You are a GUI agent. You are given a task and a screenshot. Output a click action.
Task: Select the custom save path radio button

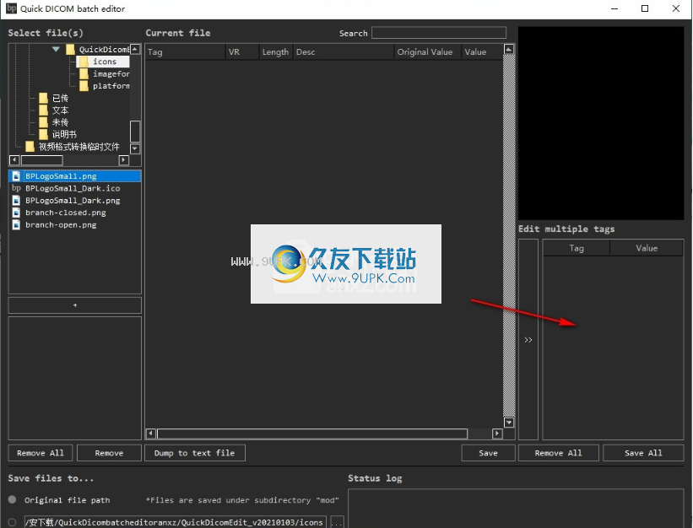12,522
